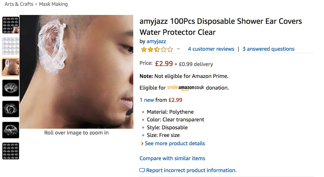Viewport: 324px width, 177px height.
Task: Click the main product image
Action: tap(76, 72)
